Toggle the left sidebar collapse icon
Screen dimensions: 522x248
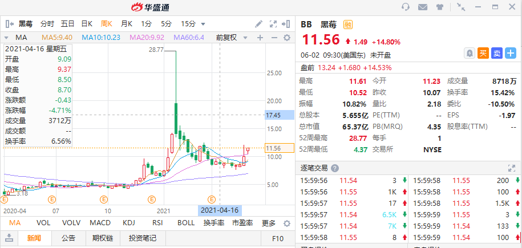click(x=9, y=24)
